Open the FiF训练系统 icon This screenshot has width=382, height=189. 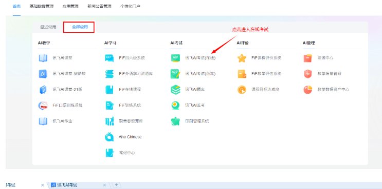pos(110,106)
